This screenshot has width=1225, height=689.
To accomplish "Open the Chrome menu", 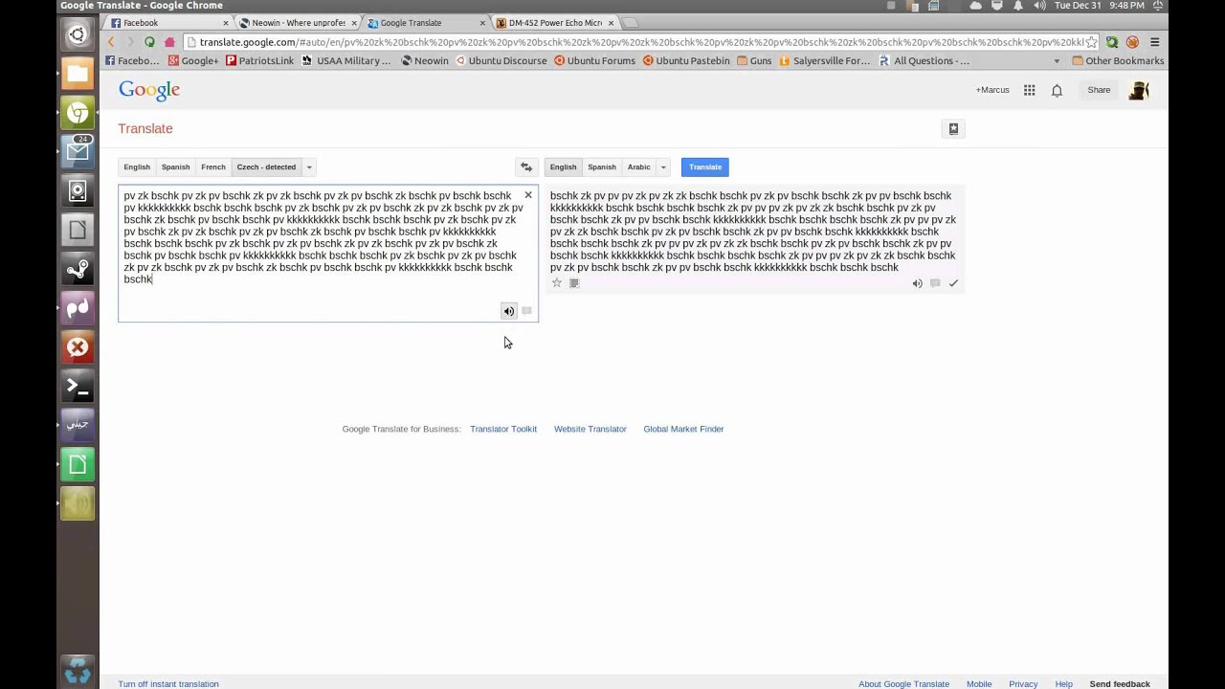I will [x=1154, y=42].
